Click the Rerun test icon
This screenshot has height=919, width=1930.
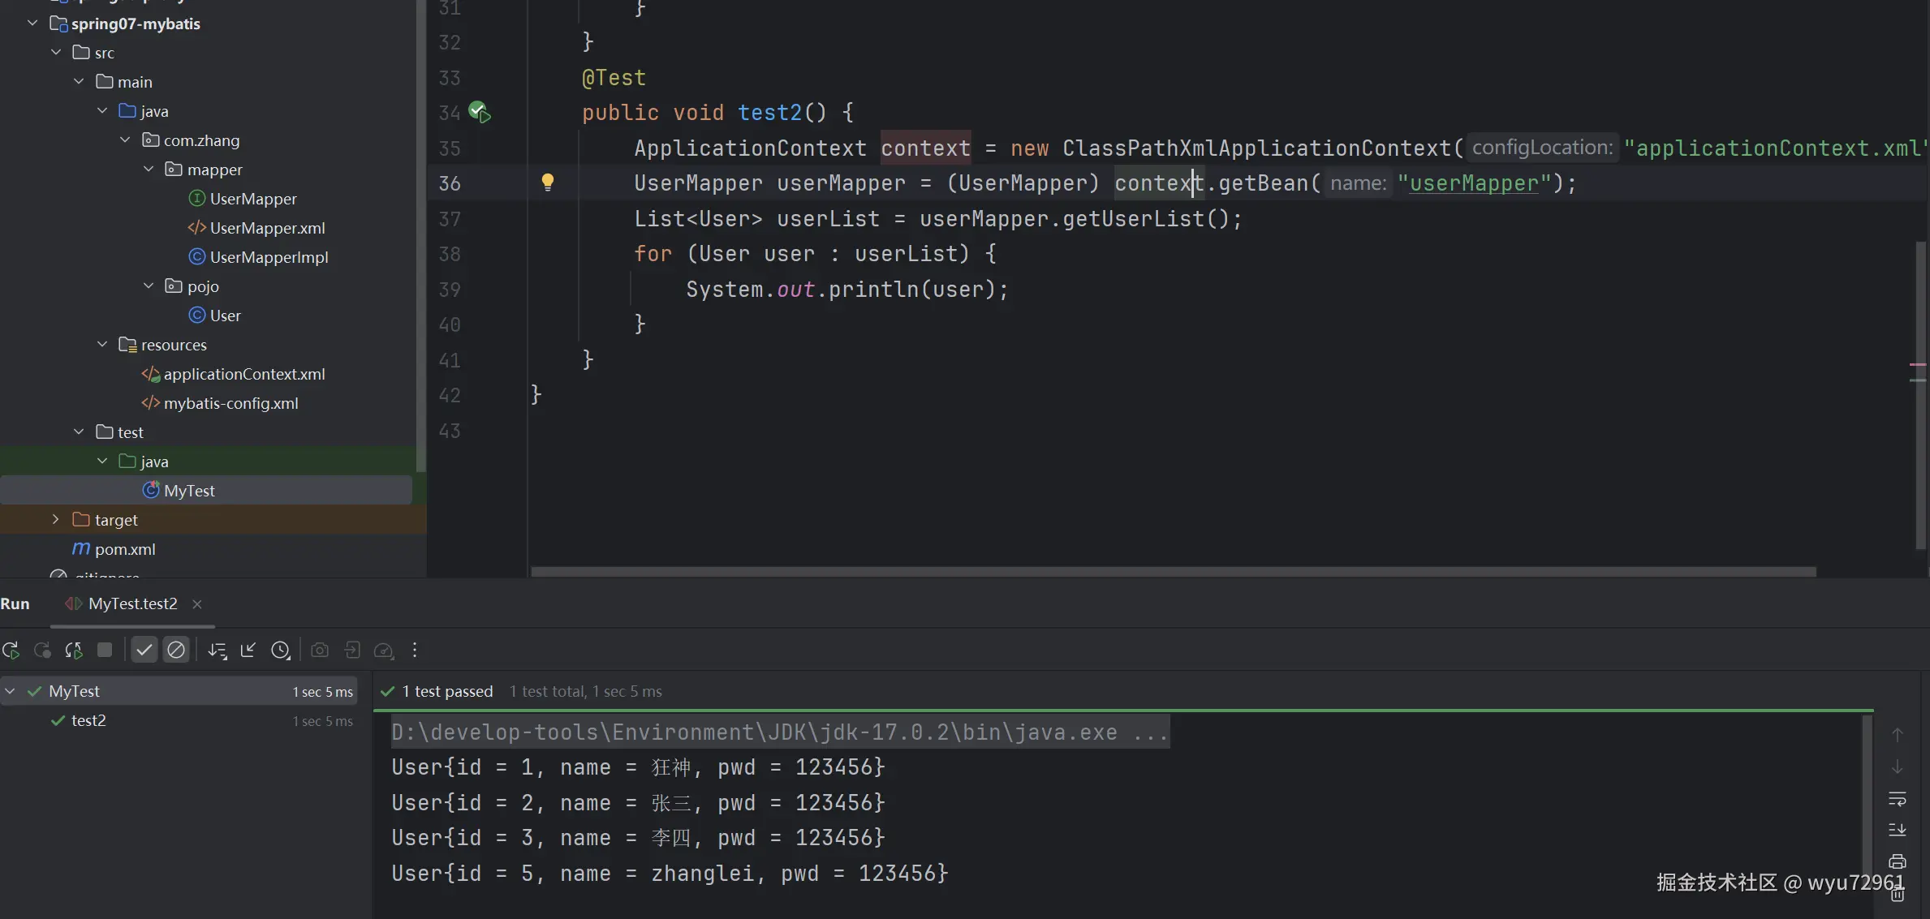coord(11,651)
